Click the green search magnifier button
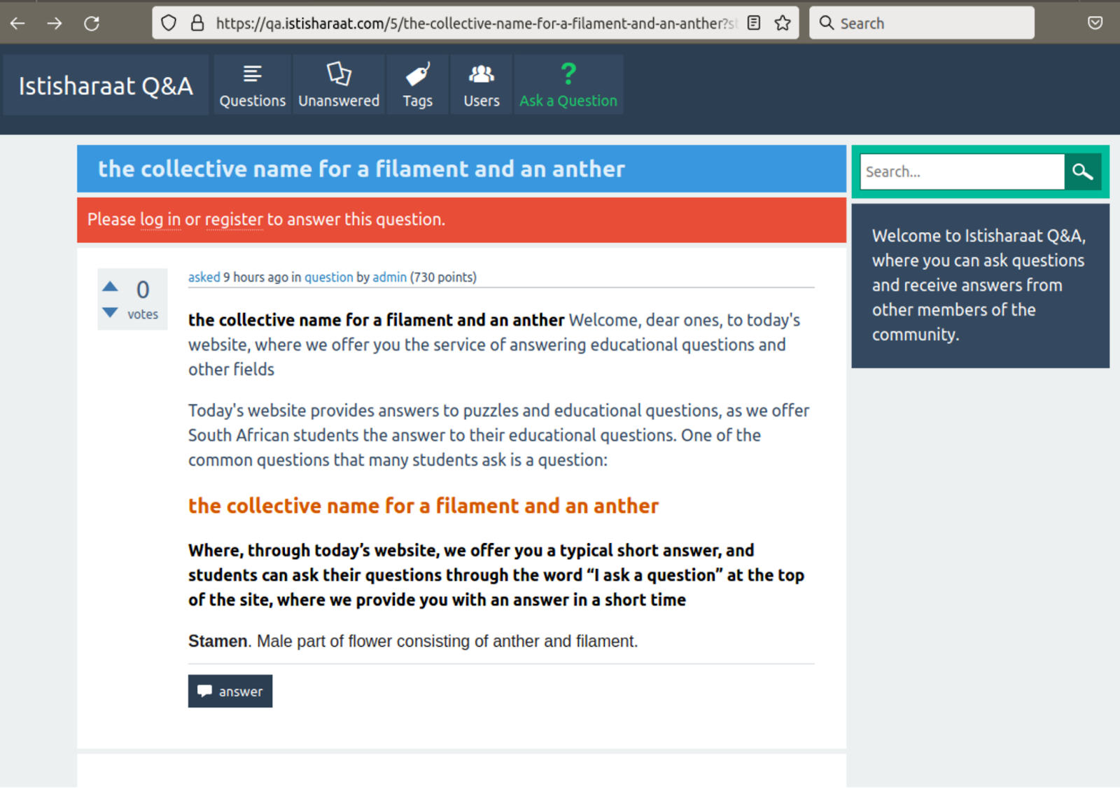This screenshot has height=788, width=1120. pos(1082,171)
